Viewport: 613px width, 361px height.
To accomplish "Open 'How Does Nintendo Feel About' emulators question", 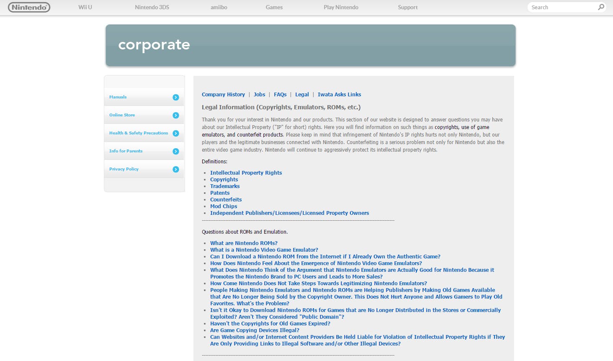I will [316, 263].
